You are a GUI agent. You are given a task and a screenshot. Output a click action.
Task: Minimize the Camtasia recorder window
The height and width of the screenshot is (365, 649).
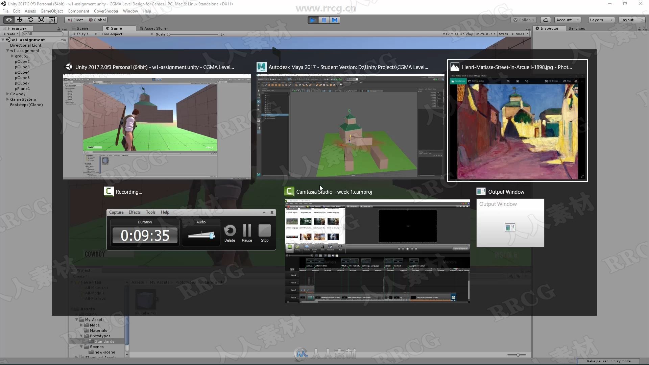[x=264, y=212]
